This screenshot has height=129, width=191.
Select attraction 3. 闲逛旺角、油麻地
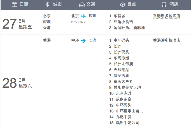click(127, 28)
